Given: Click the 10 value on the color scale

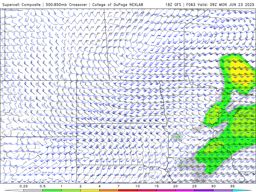Looking at the screenshot, I should (x=138, y=186).
